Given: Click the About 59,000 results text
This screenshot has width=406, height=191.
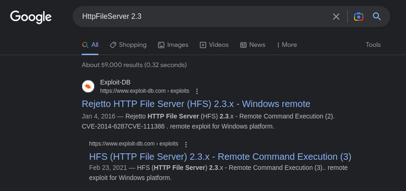Looking at the screenshot, I should pyautogui.click(x=134, y=65).
